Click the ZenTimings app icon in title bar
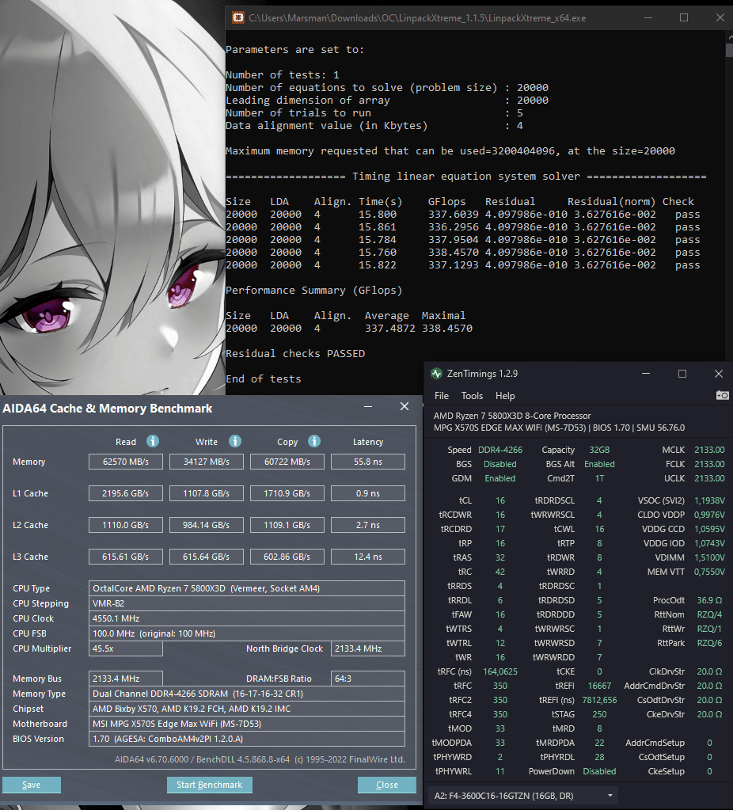 click(437, 374)
